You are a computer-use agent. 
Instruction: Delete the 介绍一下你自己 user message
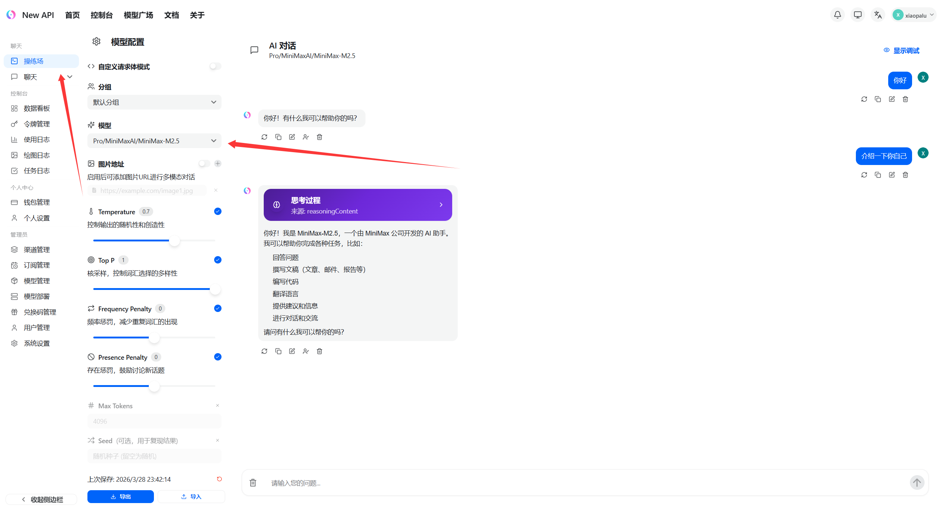(905, 175)
